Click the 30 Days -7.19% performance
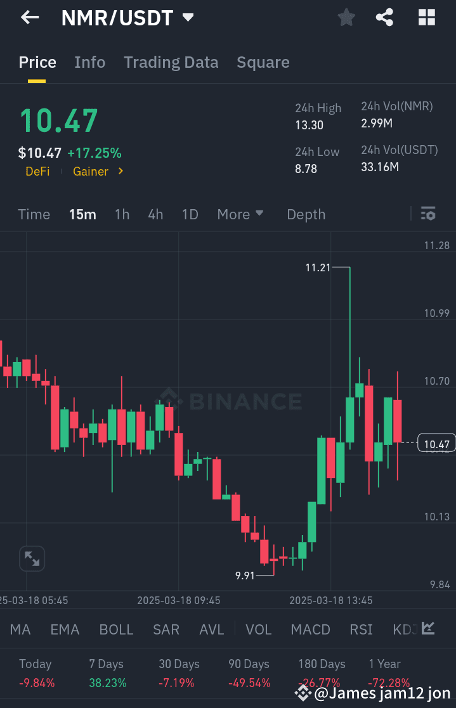 (x=178, y=673)
